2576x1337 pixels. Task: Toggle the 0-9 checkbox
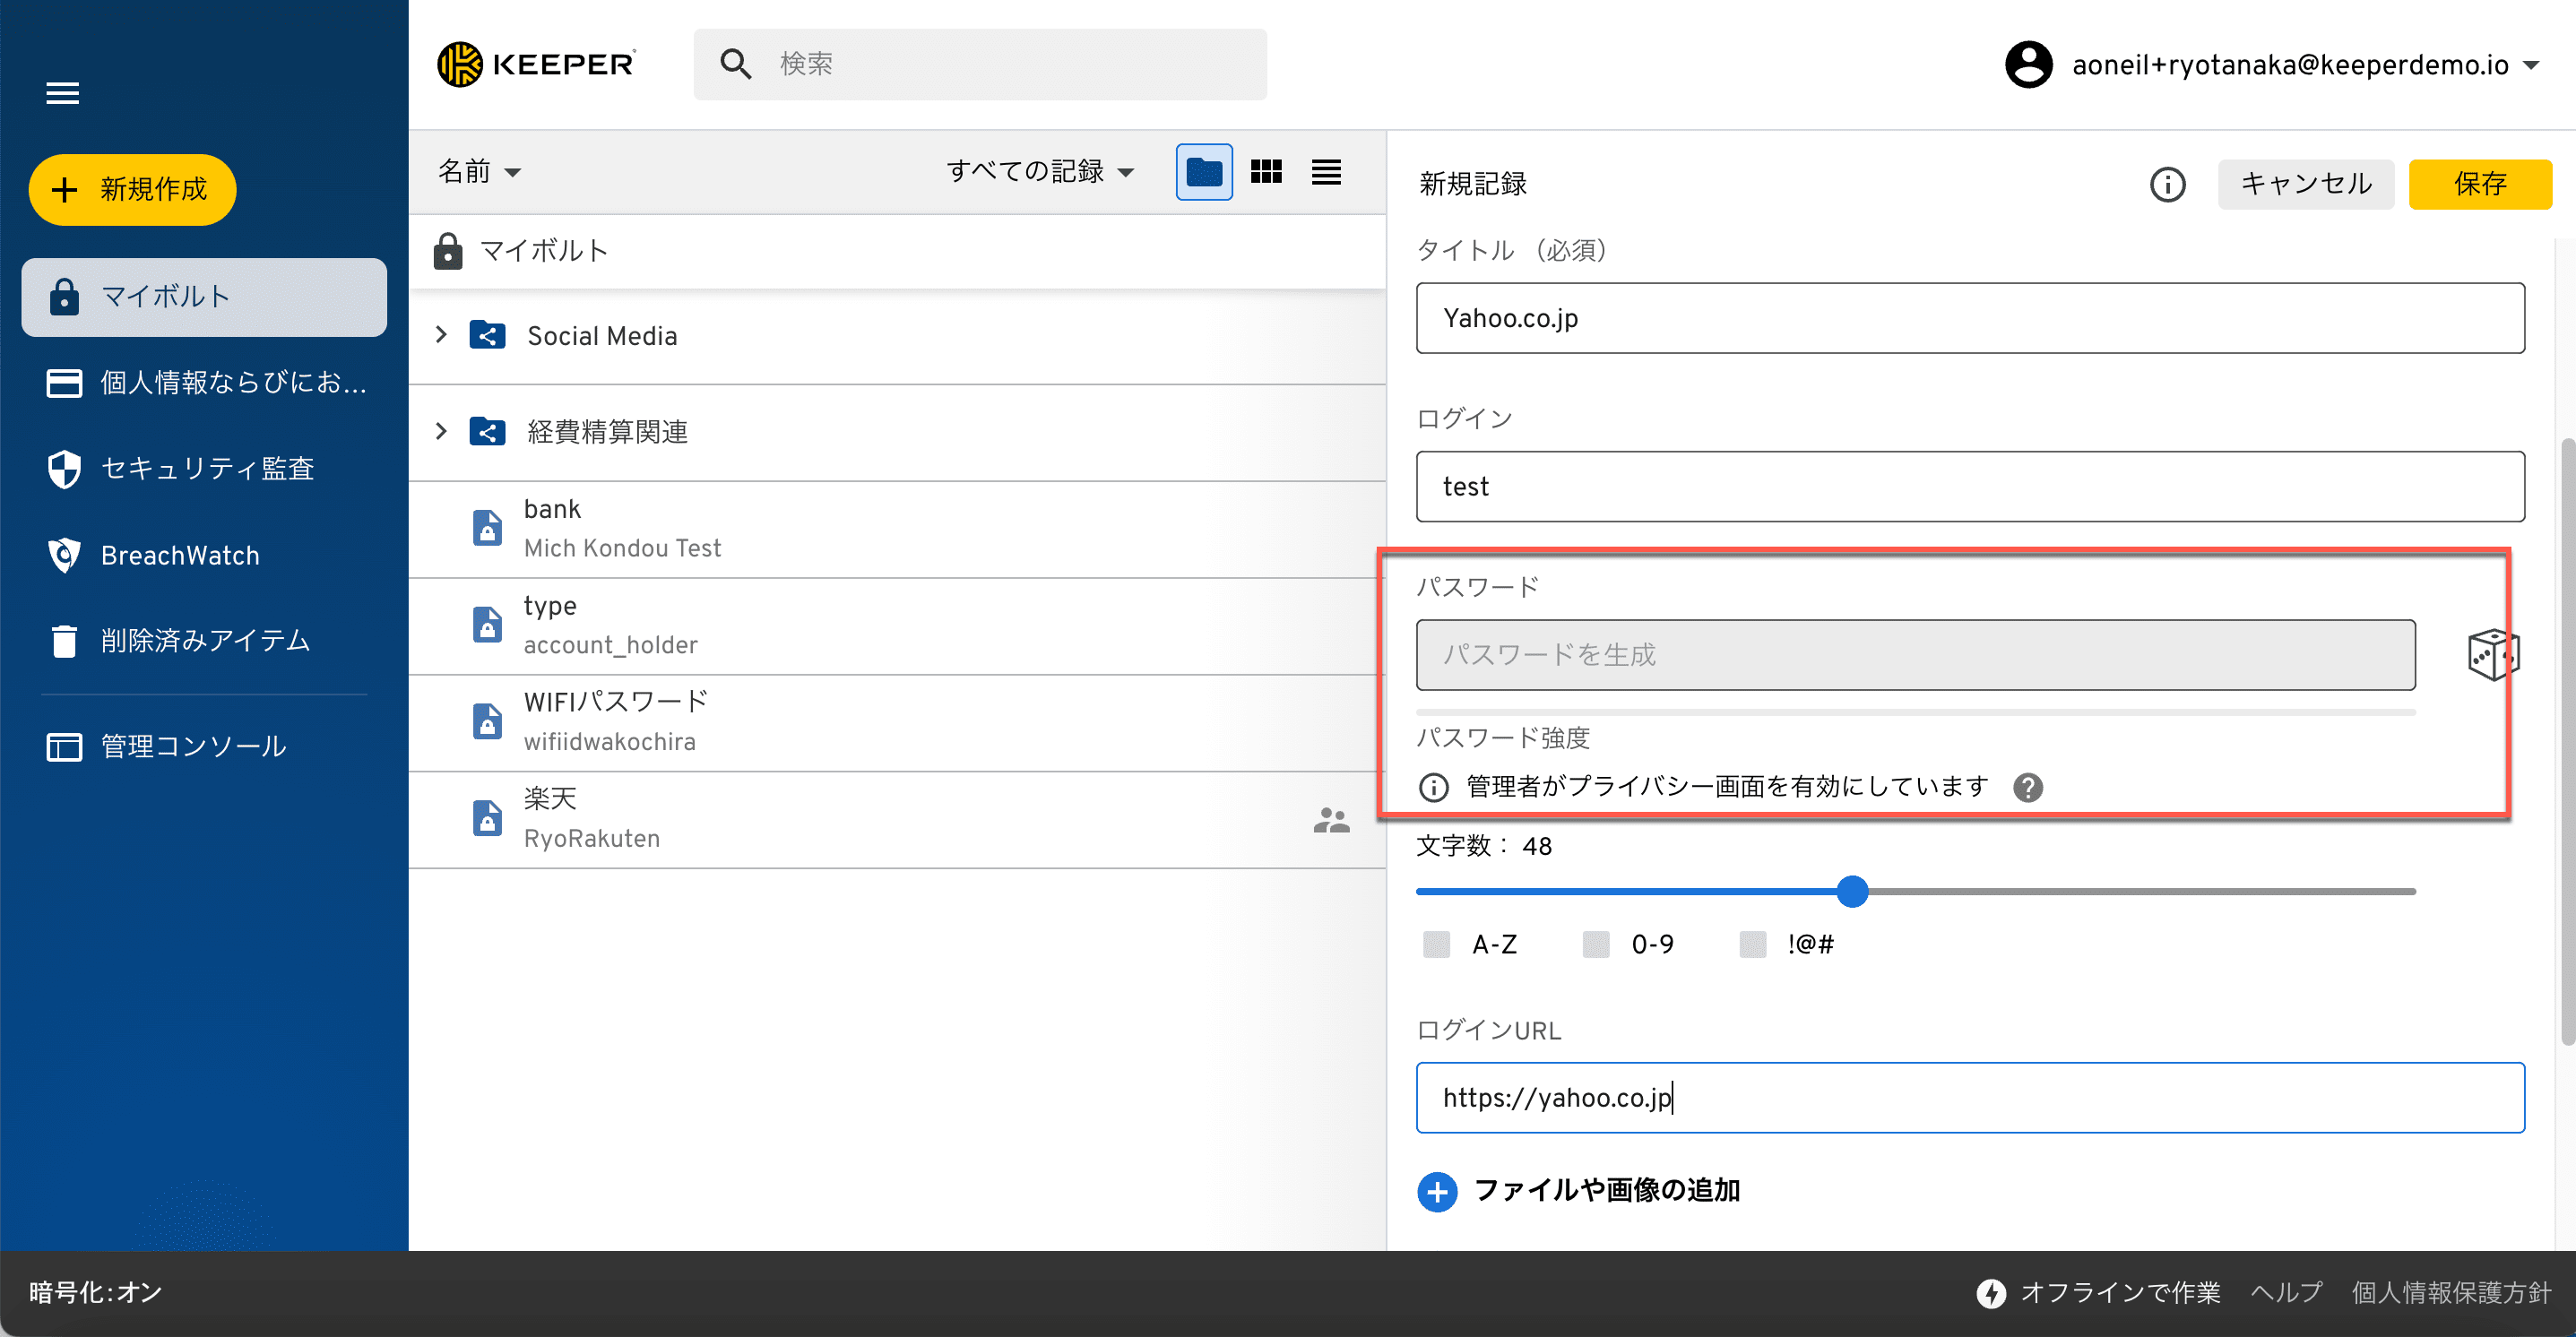click(1595, 944)
